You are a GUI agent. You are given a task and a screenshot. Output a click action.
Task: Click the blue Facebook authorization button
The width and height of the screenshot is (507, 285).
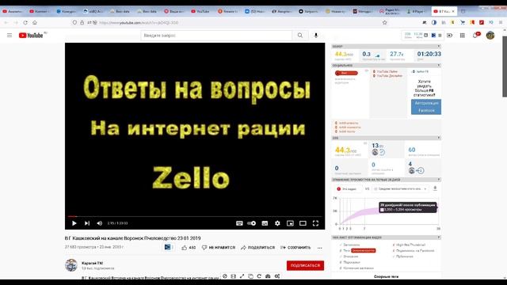(x=426, y=107)
